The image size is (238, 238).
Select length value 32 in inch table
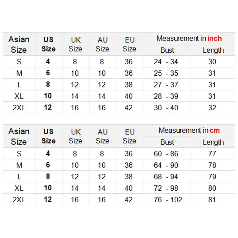(x=212, y=108)
